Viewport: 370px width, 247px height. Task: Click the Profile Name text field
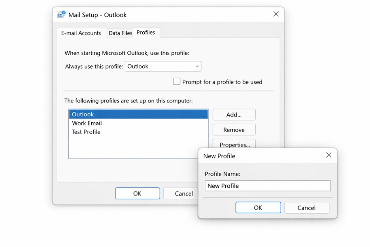pyautogui.click(x=267, y=186)
